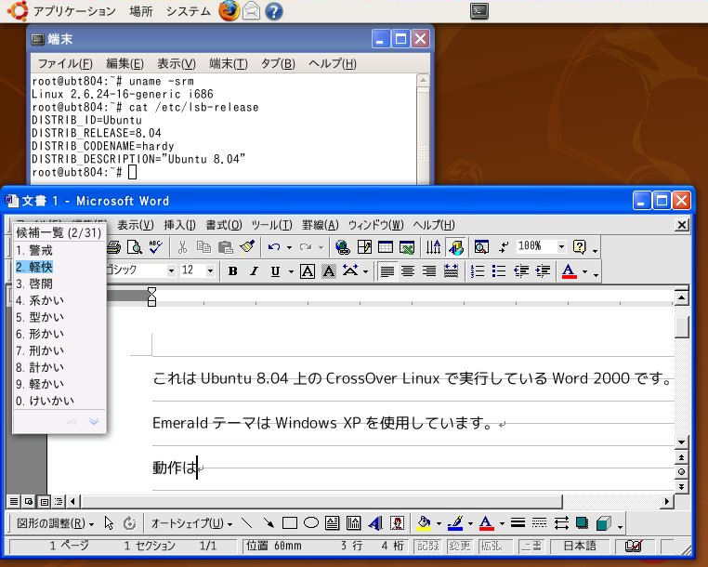This screenshot has height=567, width=708.
Task: Go to next page of IME candidates
Action: tap(94, 421)
